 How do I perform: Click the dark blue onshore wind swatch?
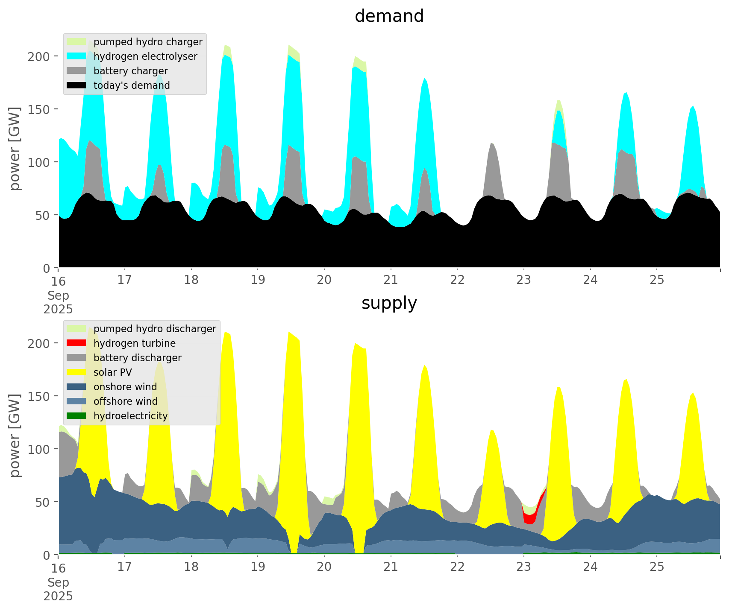coord(76,387)
